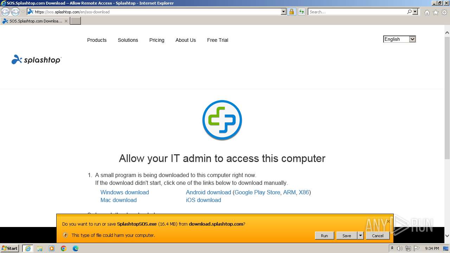Open the About Us menu
The height and width of the screenshot is (253, 450).
186,40
